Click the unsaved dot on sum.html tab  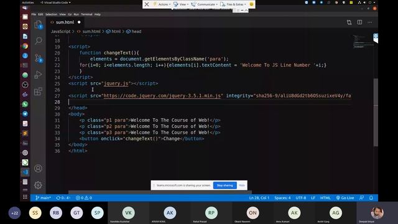pyautogui.click(x=79, y=22)
